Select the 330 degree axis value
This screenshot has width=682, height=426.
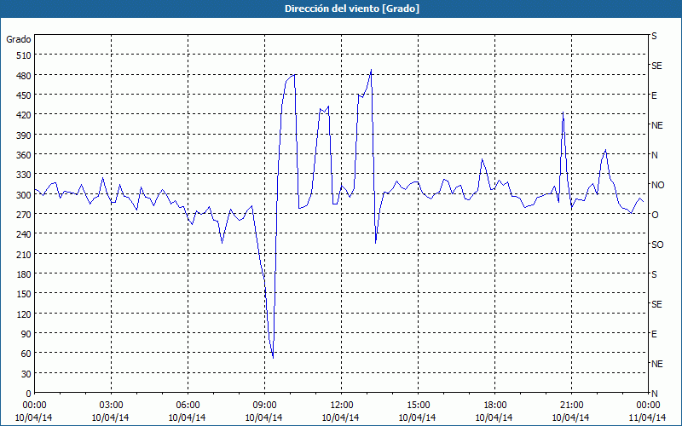[24, 175]
